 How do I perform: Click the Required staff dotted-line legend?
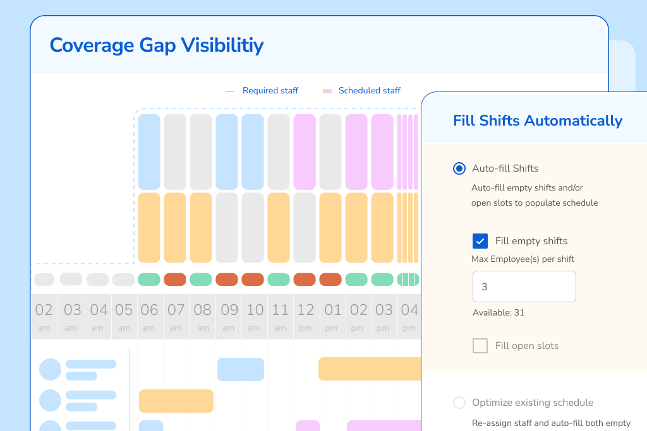coord(230,91)
